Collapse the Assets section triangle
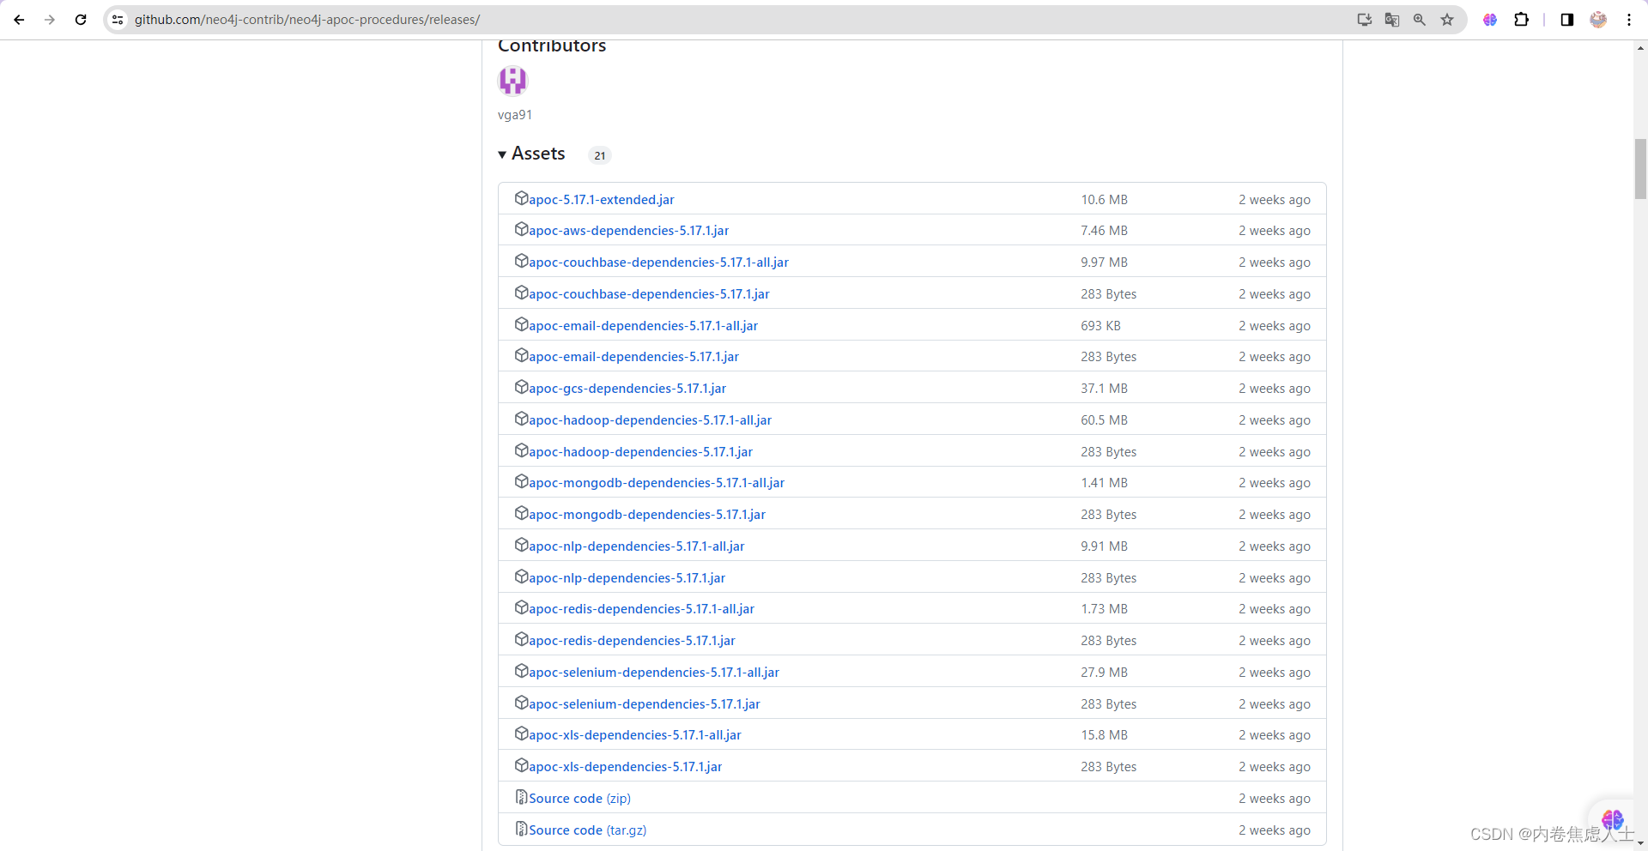This screenshot has height=851, width=1648. [x=502, y=154]
